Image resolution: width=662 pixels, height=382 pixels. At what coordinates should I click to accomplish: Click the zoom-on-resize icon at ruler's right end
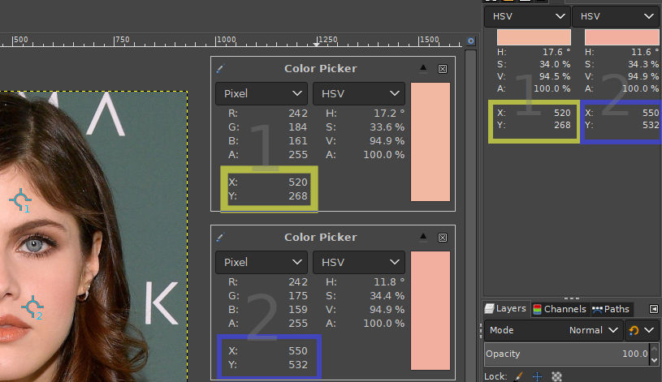tap(471, 41)
